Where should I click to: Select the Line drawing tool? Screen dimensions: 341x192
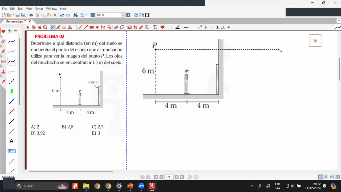[x=80, y=27]
